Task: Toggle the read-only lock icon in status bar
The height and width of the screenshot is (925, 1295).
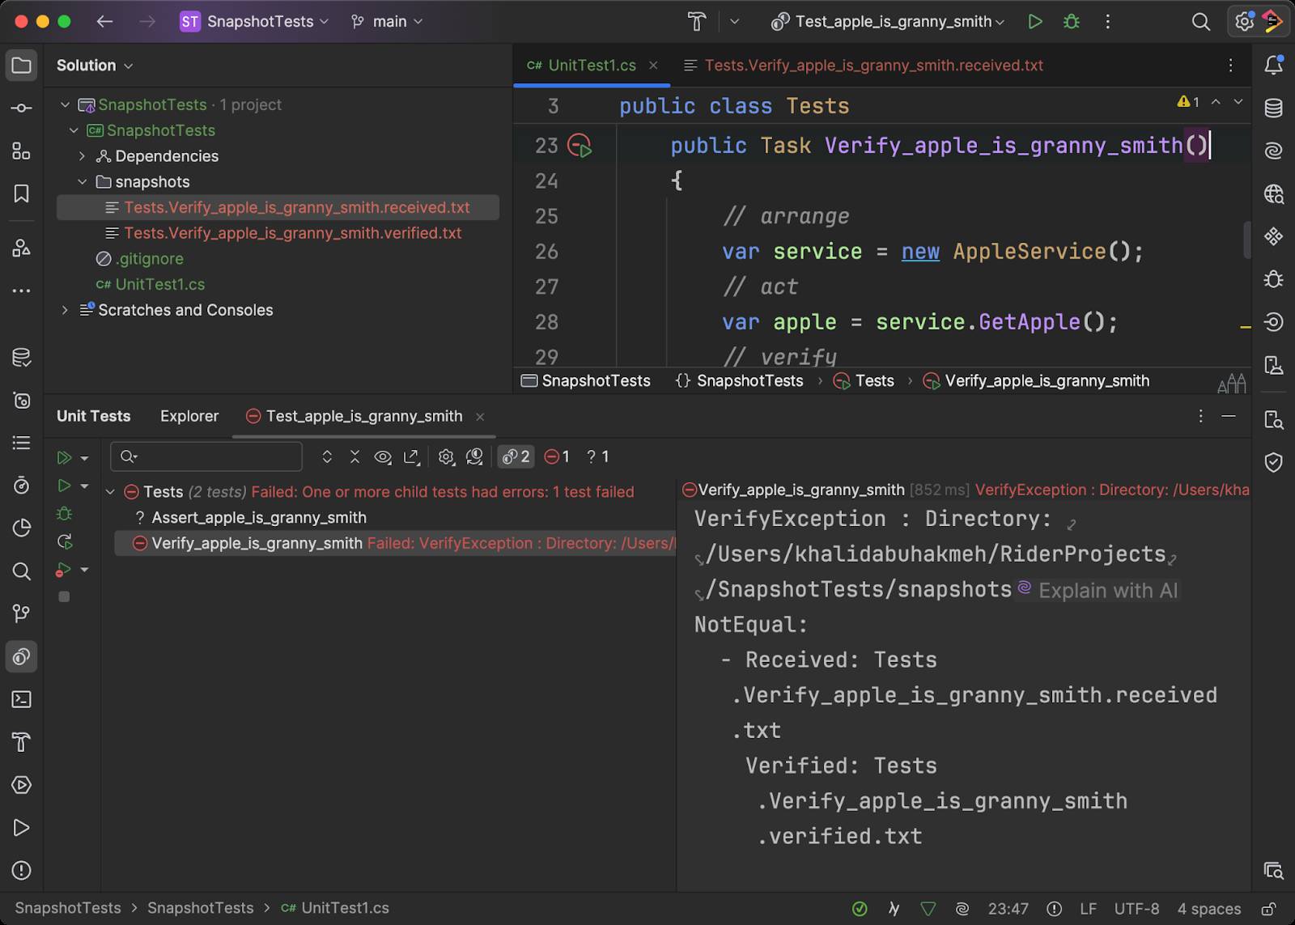Action: [x=1269, y=909]
